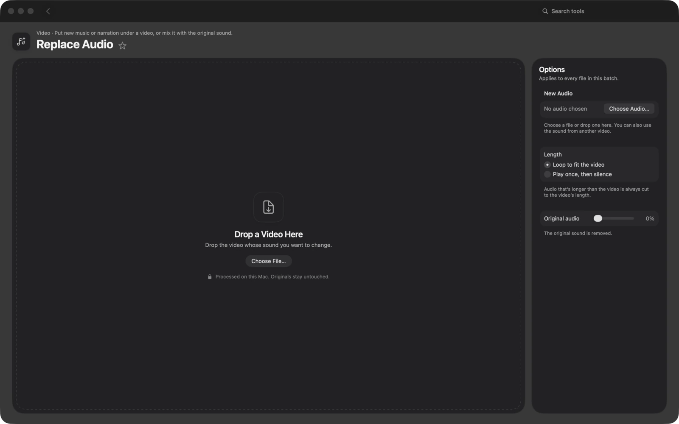Close the window with the red button
This screenshot has width=679, height=424.
point(11,11)
